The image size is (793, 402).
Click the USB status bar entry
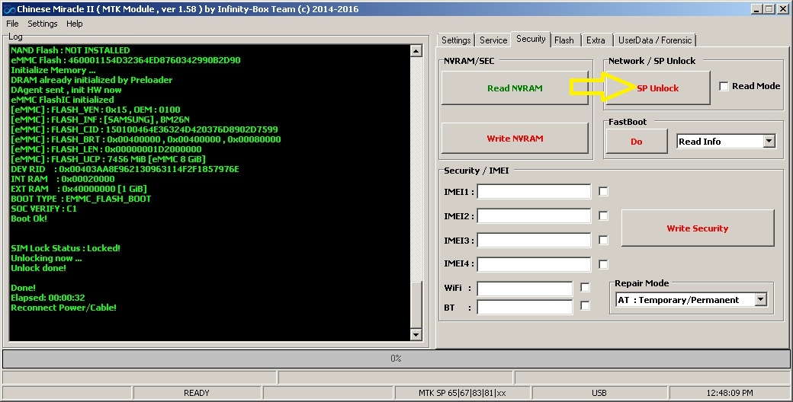599,393
